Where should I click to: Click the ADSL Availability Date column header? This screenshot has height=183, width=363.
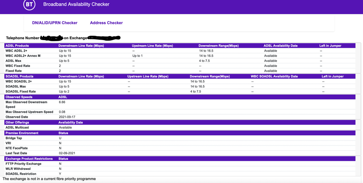(x=281, y=46)
